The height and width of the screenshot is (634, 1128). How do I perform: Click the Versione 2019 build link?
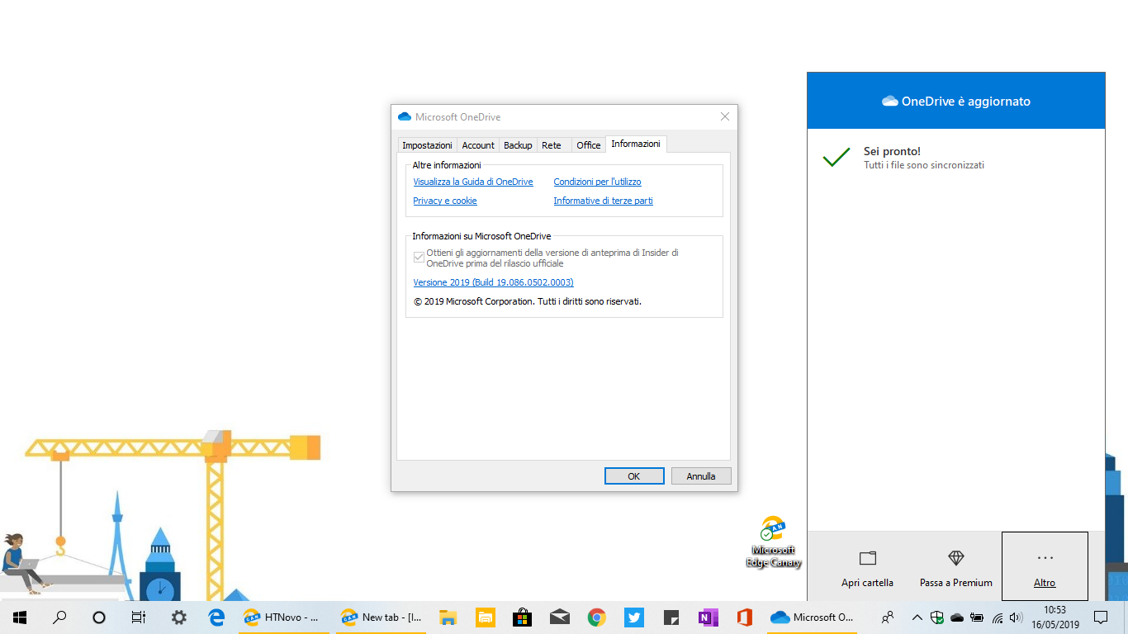click(493, 282)
